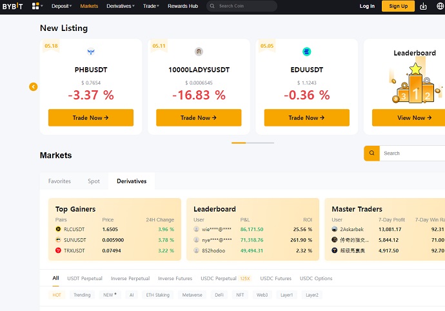This screenshot has width=445, height=311.
Task: Select the USDC Options tab
Action: coord(316,278)
